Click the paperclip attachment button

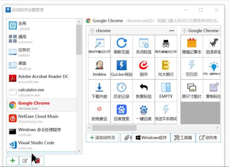126,138
